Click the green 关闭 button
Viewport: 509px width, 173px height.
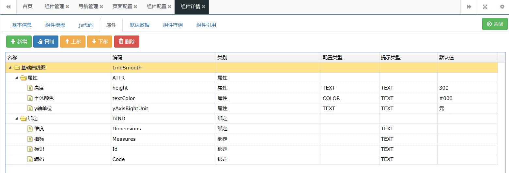(495, 24)
